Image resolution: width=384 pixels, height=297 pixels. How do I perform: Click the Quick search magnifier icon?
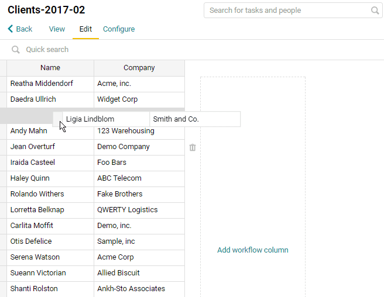click(16, 50)
